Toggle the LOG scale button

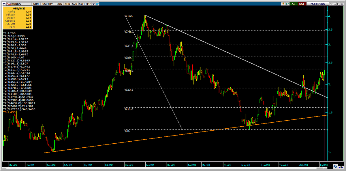click(59, 4)
